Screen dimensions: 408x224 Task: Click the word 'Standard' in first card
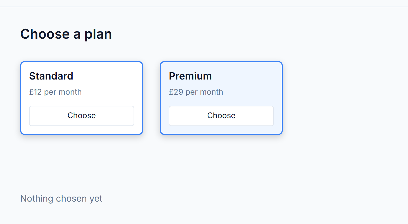51,76
